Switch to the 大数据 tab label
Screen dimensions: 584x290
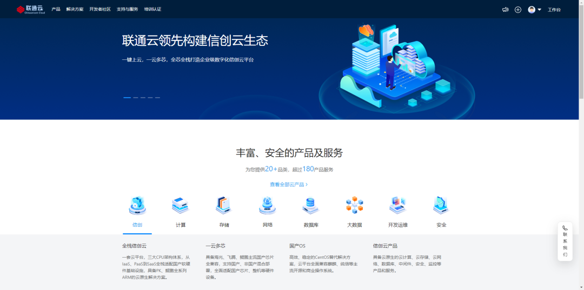pyautogui.click(x=355, y=225)
